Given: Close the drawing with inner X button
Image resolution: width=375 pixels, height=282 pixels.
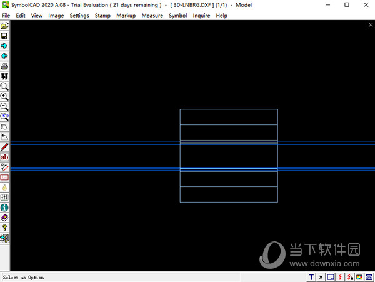Looking at the screenshot, I should coord(371,25).
